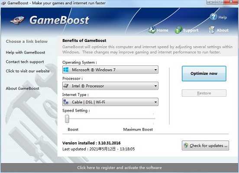Click the GameBoost graphics card logo
Viewport: 239px width, 173px height.
point(17,20)
